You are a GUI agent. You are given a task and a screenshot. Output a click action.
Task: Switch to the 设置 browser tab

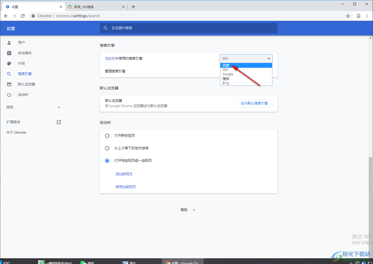pyautogui.click(x=33, y=7)
